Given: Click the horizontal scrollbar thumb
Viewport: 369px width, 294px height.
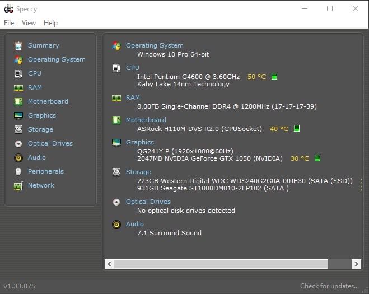Looking at the screenshot, I should pyautogui.click(x=221, y=264).
